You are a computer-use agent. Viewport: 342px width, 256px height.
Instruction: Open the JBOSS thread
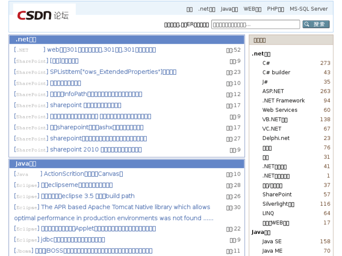click(94, 251)
